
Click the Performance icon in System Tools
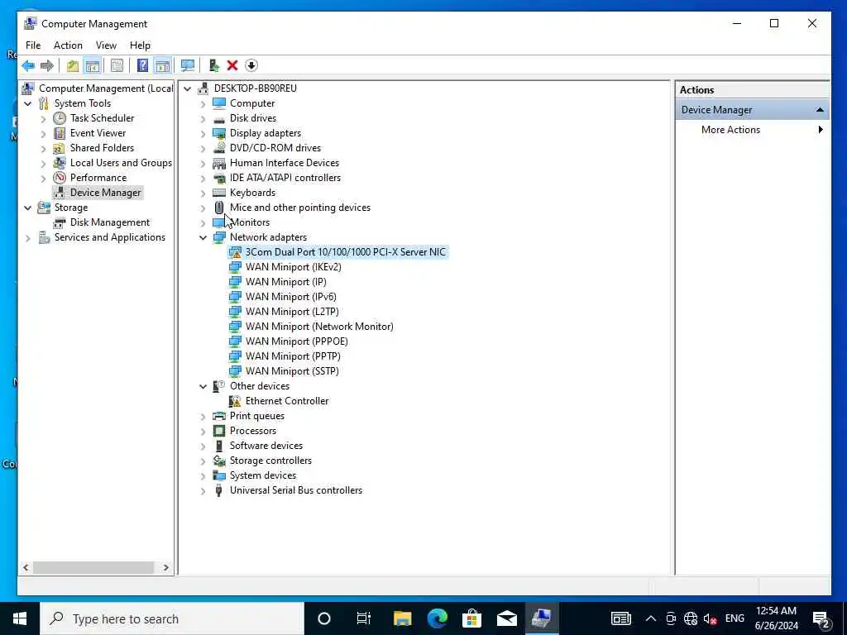[x=60, y=178]
